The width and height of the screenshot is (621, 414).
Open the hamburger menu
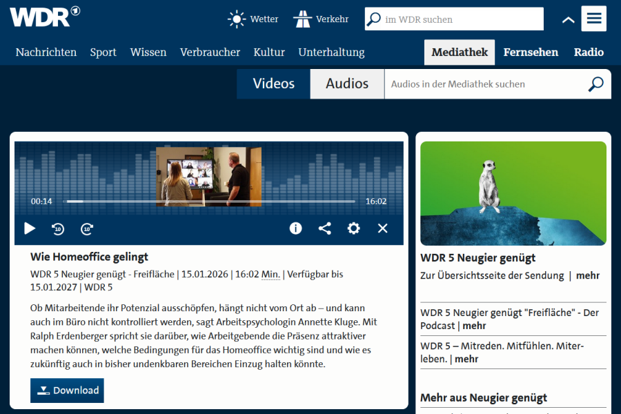coord(593,19)
